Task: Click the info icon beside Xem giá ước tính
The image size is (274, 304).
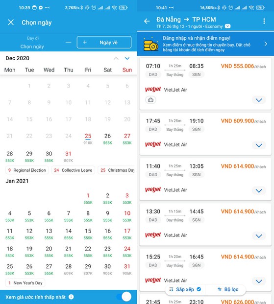Action: coord(71,297)
